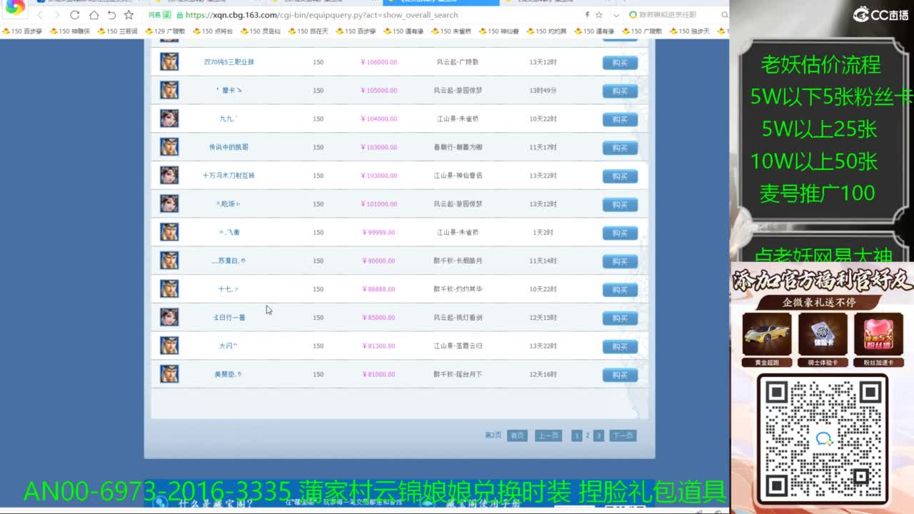Click 购买 button for ¥105000.00 listing
Image resolution: width=914 pixels, height=514 pixels.
point(619,91)
